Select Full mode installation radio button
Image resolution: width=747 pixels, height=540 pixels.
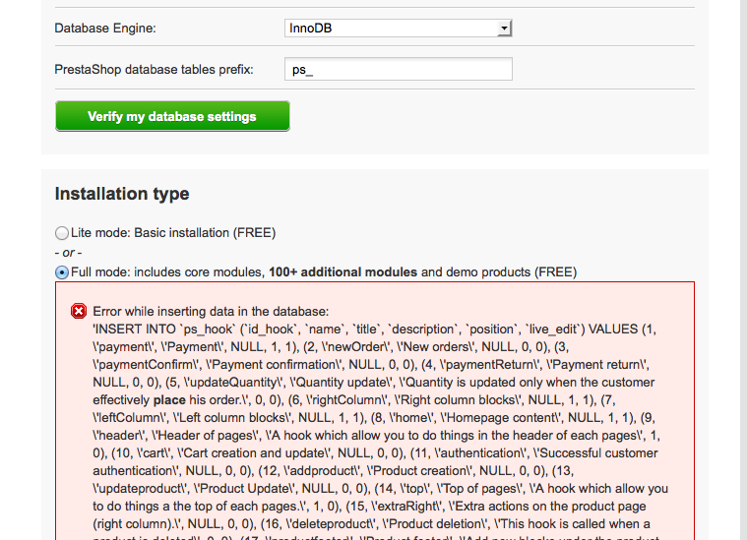click(62, 271)
